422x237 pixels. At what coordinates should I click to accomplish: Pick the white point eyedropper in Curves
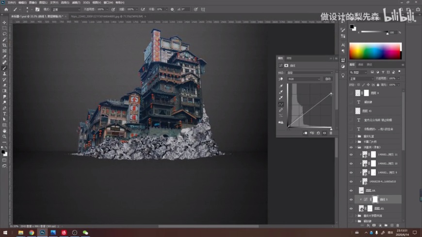pos(281,98)
